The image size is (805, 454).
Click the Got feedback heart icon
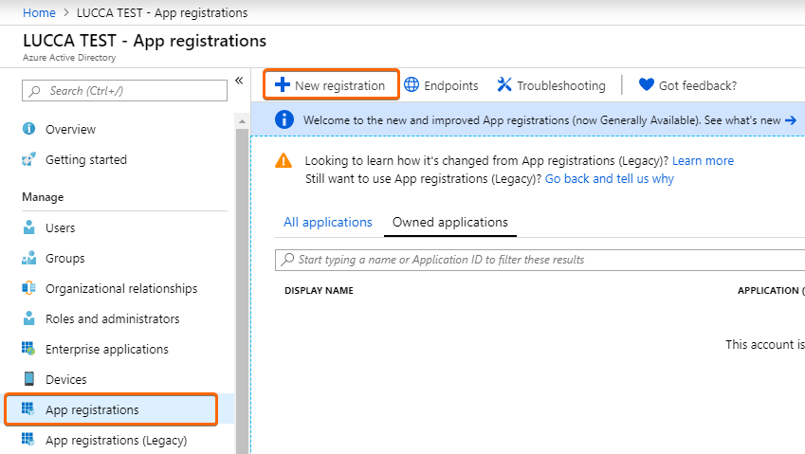click(x=647, y=84)
